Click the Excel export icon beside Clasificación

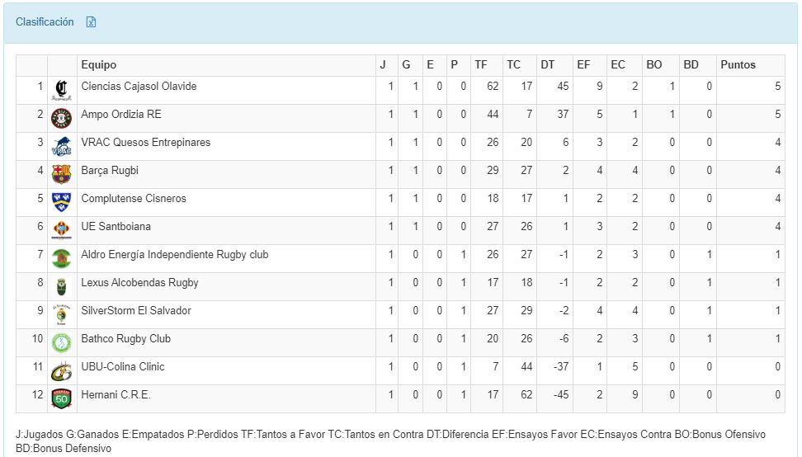92,22
